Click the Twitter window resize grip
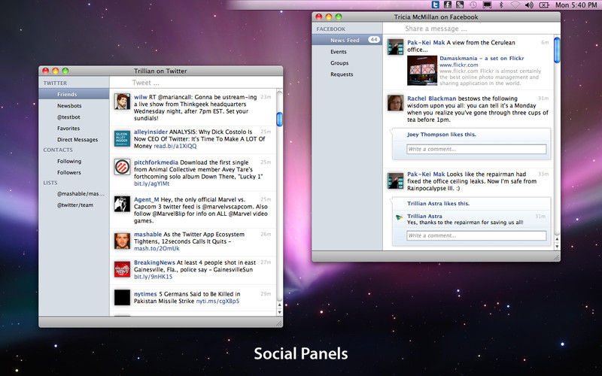Image resolution: width=602 pixels, height=376 pixels. 279,323
